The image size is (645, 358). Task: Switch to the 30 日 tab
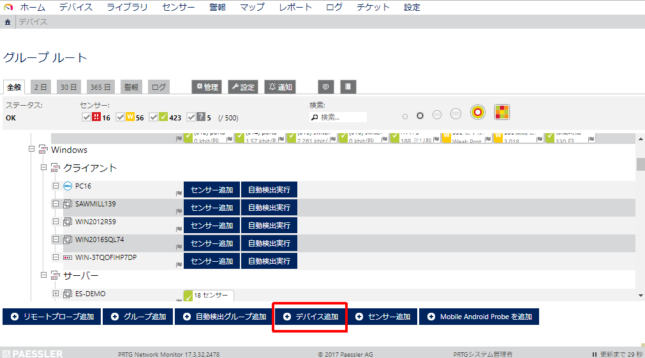click(68, 87)
